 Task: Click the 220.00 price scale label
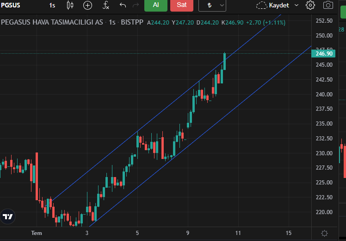[324, 212]
